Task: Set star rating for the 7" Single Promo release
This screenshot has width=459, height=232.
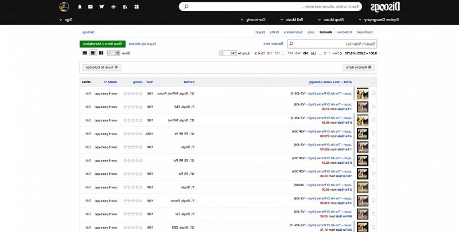Action: tap(133, 200)
